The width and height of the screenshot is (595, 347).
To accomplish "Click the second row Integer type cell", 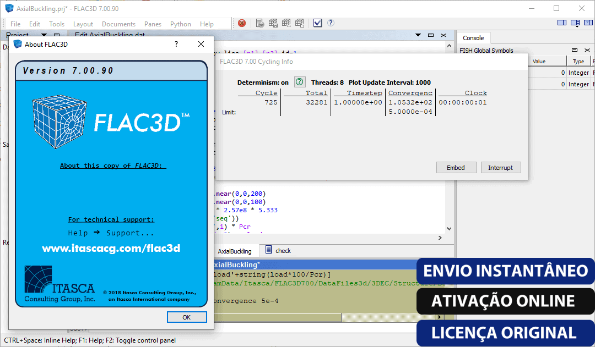I will coord(578,84).
